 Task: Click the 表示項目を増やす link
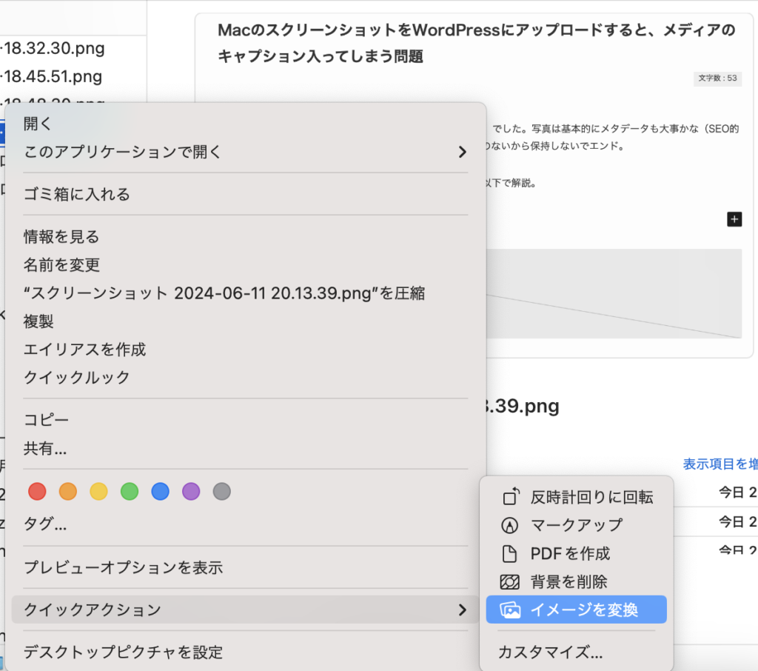(720, 464)
